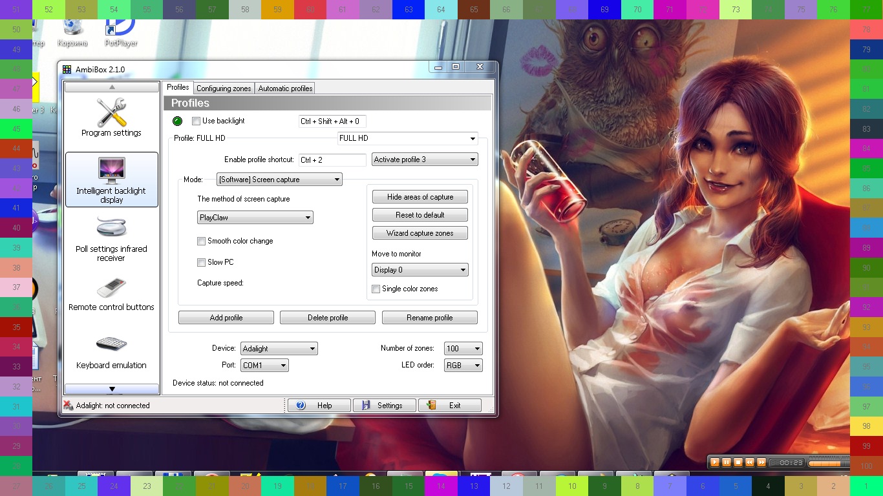The image size is (883, 496).
Task: Open the Activate profile 3 dropdown
Action: pyautogui.click(x=425, y=160)
